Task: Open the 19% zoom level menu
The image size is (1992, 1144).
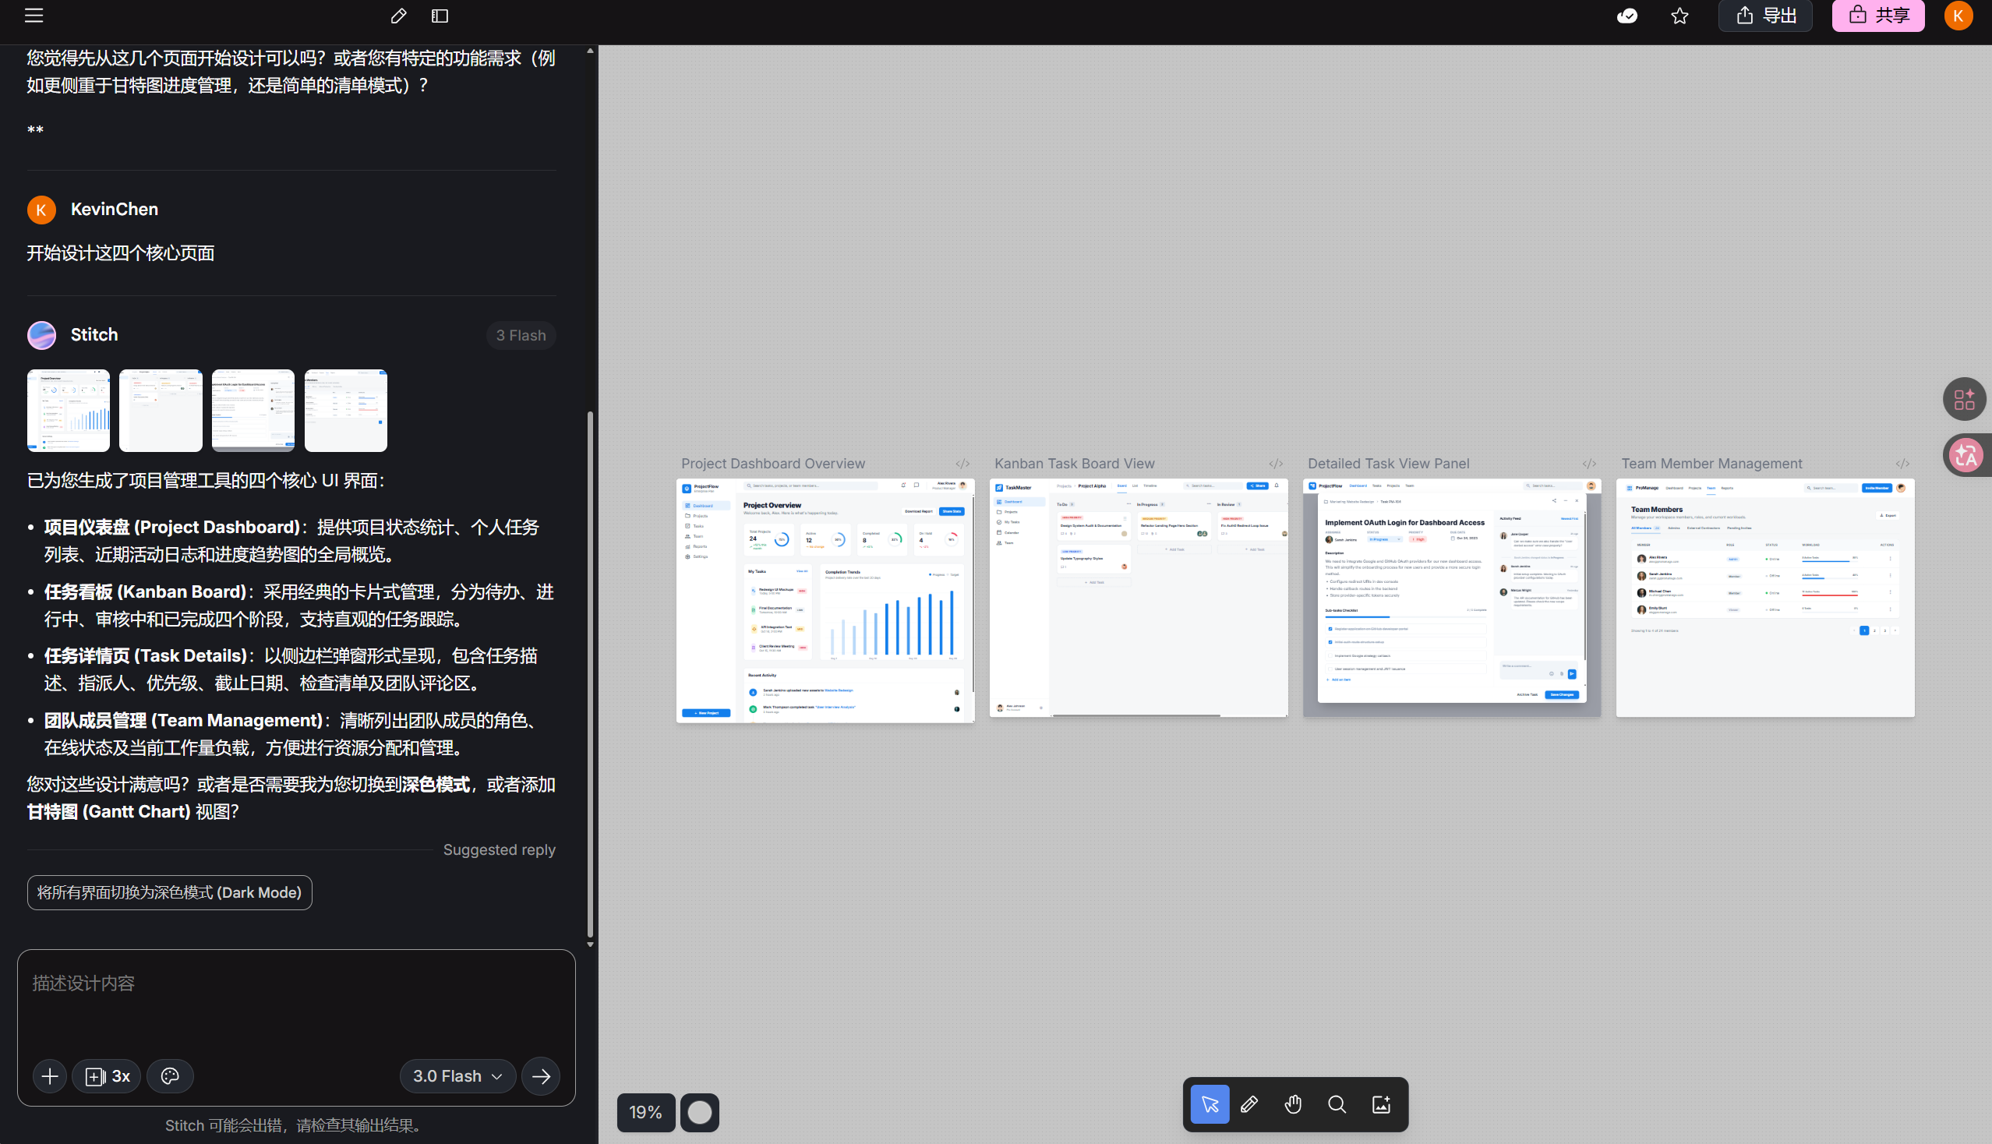Action: [645, 1112]
